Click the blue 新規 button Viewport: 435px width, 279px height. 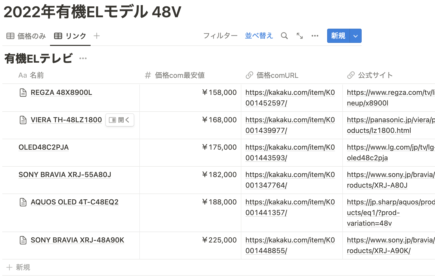coord(338,36)
